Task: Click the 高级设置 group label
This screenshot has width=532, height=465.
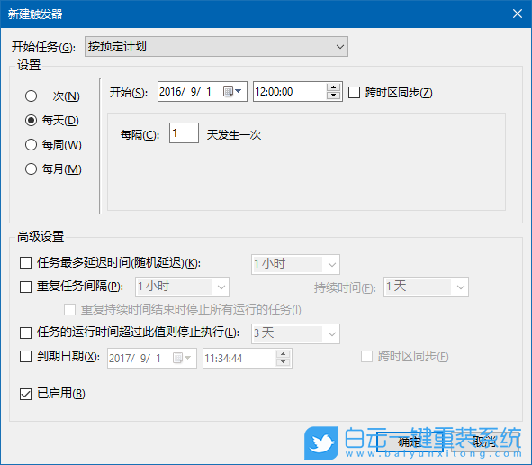Action: (x=41, y=236)
